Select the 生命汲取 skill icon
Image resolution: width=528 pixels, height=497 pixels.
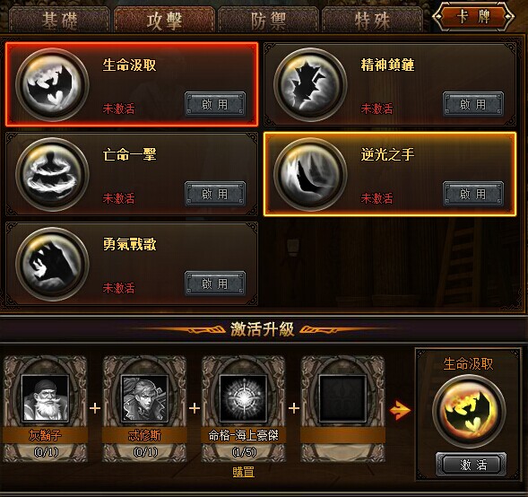tap(52, 84)
